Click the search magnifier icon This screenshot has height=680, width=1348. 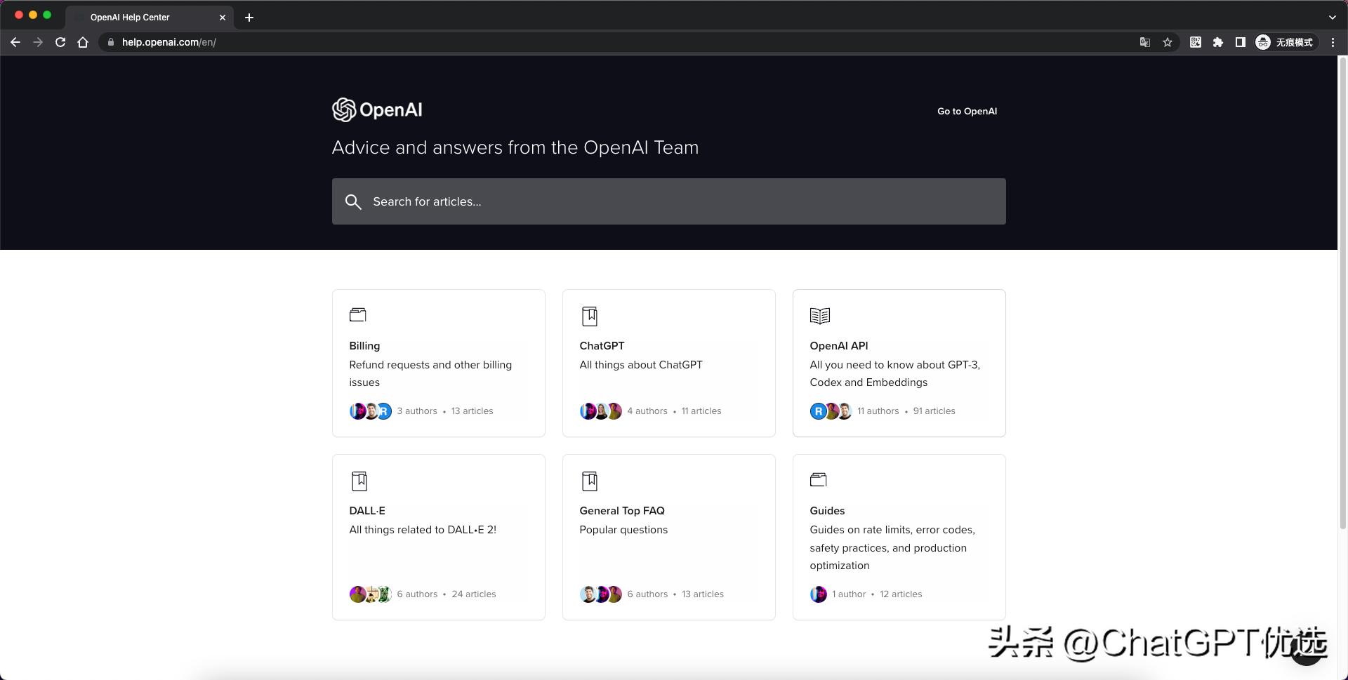[353, 202]
